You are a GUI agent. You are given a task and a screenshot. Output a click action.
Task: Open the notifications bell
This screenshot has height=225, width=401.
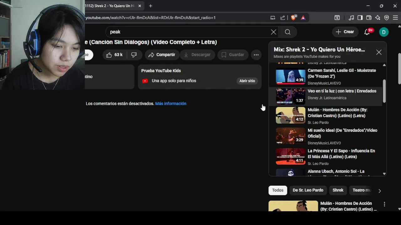(367, 32)
